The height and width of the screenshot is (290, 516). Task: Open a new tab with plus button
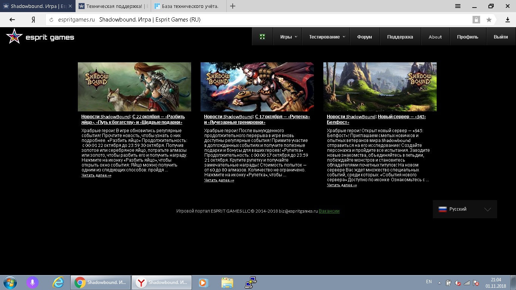(233, 6)
